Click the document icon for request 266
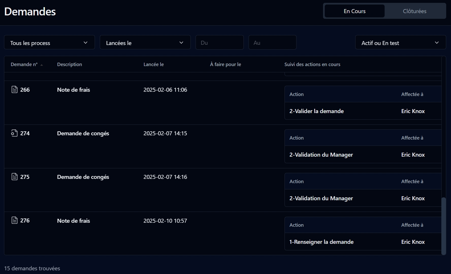451x274 pixels. pos(14,89)
